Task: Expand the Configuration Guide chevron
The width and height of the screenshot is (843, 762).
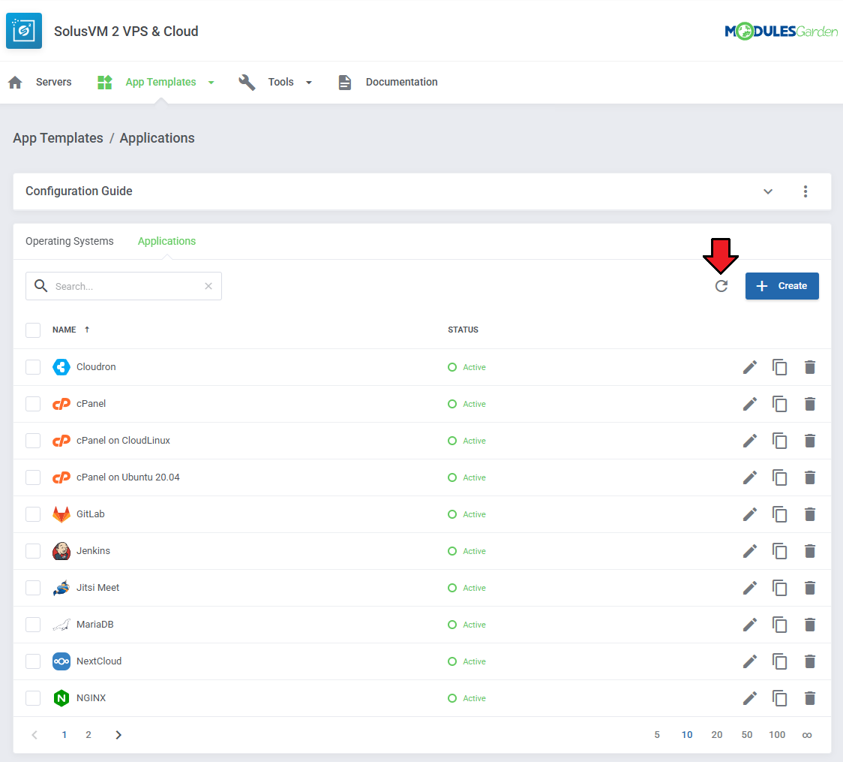Action: [x=768, y=191]
